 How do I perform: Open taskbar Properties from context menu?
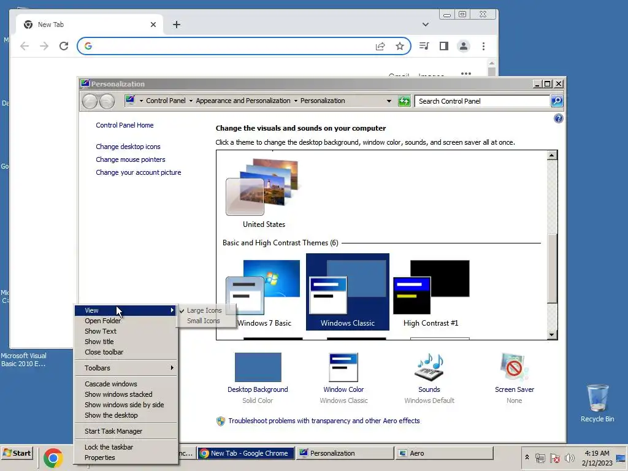[x=125, y=458]
